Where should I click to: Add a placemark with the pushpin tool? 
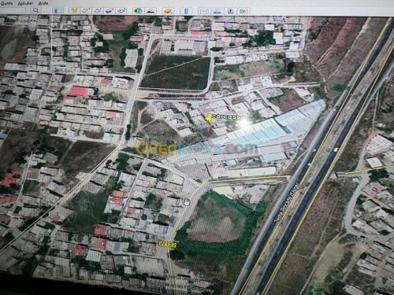click(74, 11)
